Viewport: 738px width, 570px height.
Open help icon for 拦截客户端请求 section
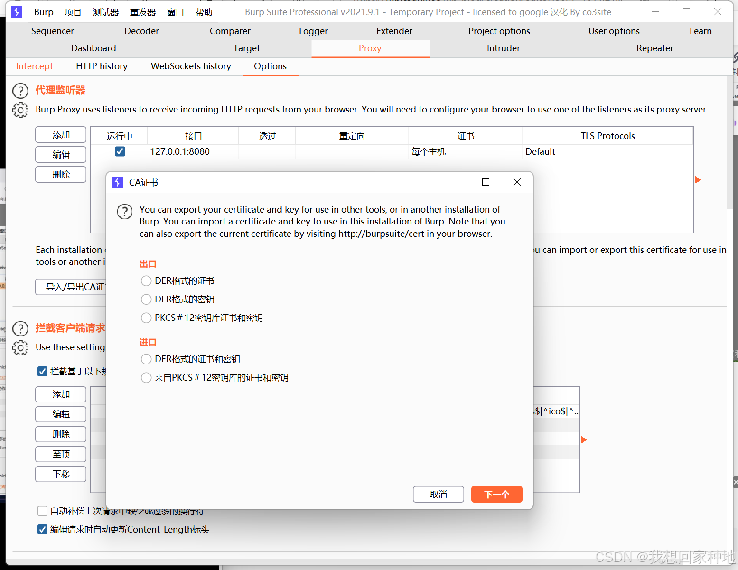coord(20,328)
